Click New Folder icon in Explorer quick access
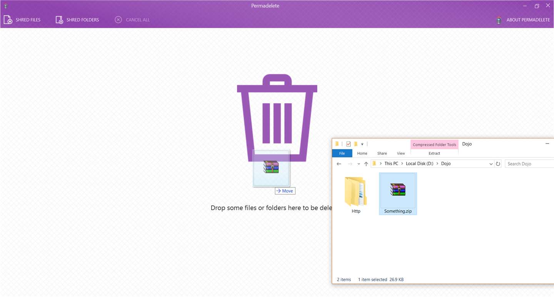This screenshot has height=297, width=554. click(x=355, y=144)
